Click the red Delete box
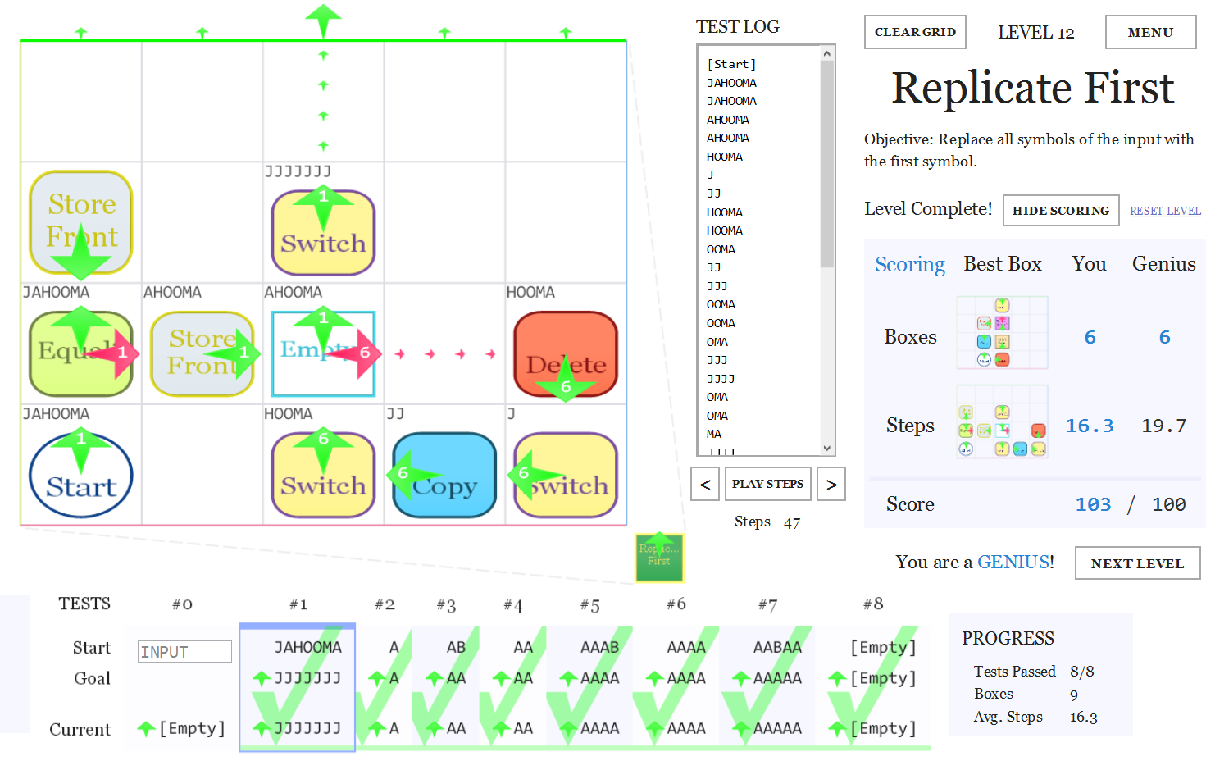The height and width of the screenshot is (770, 1206). click(566, 354)
